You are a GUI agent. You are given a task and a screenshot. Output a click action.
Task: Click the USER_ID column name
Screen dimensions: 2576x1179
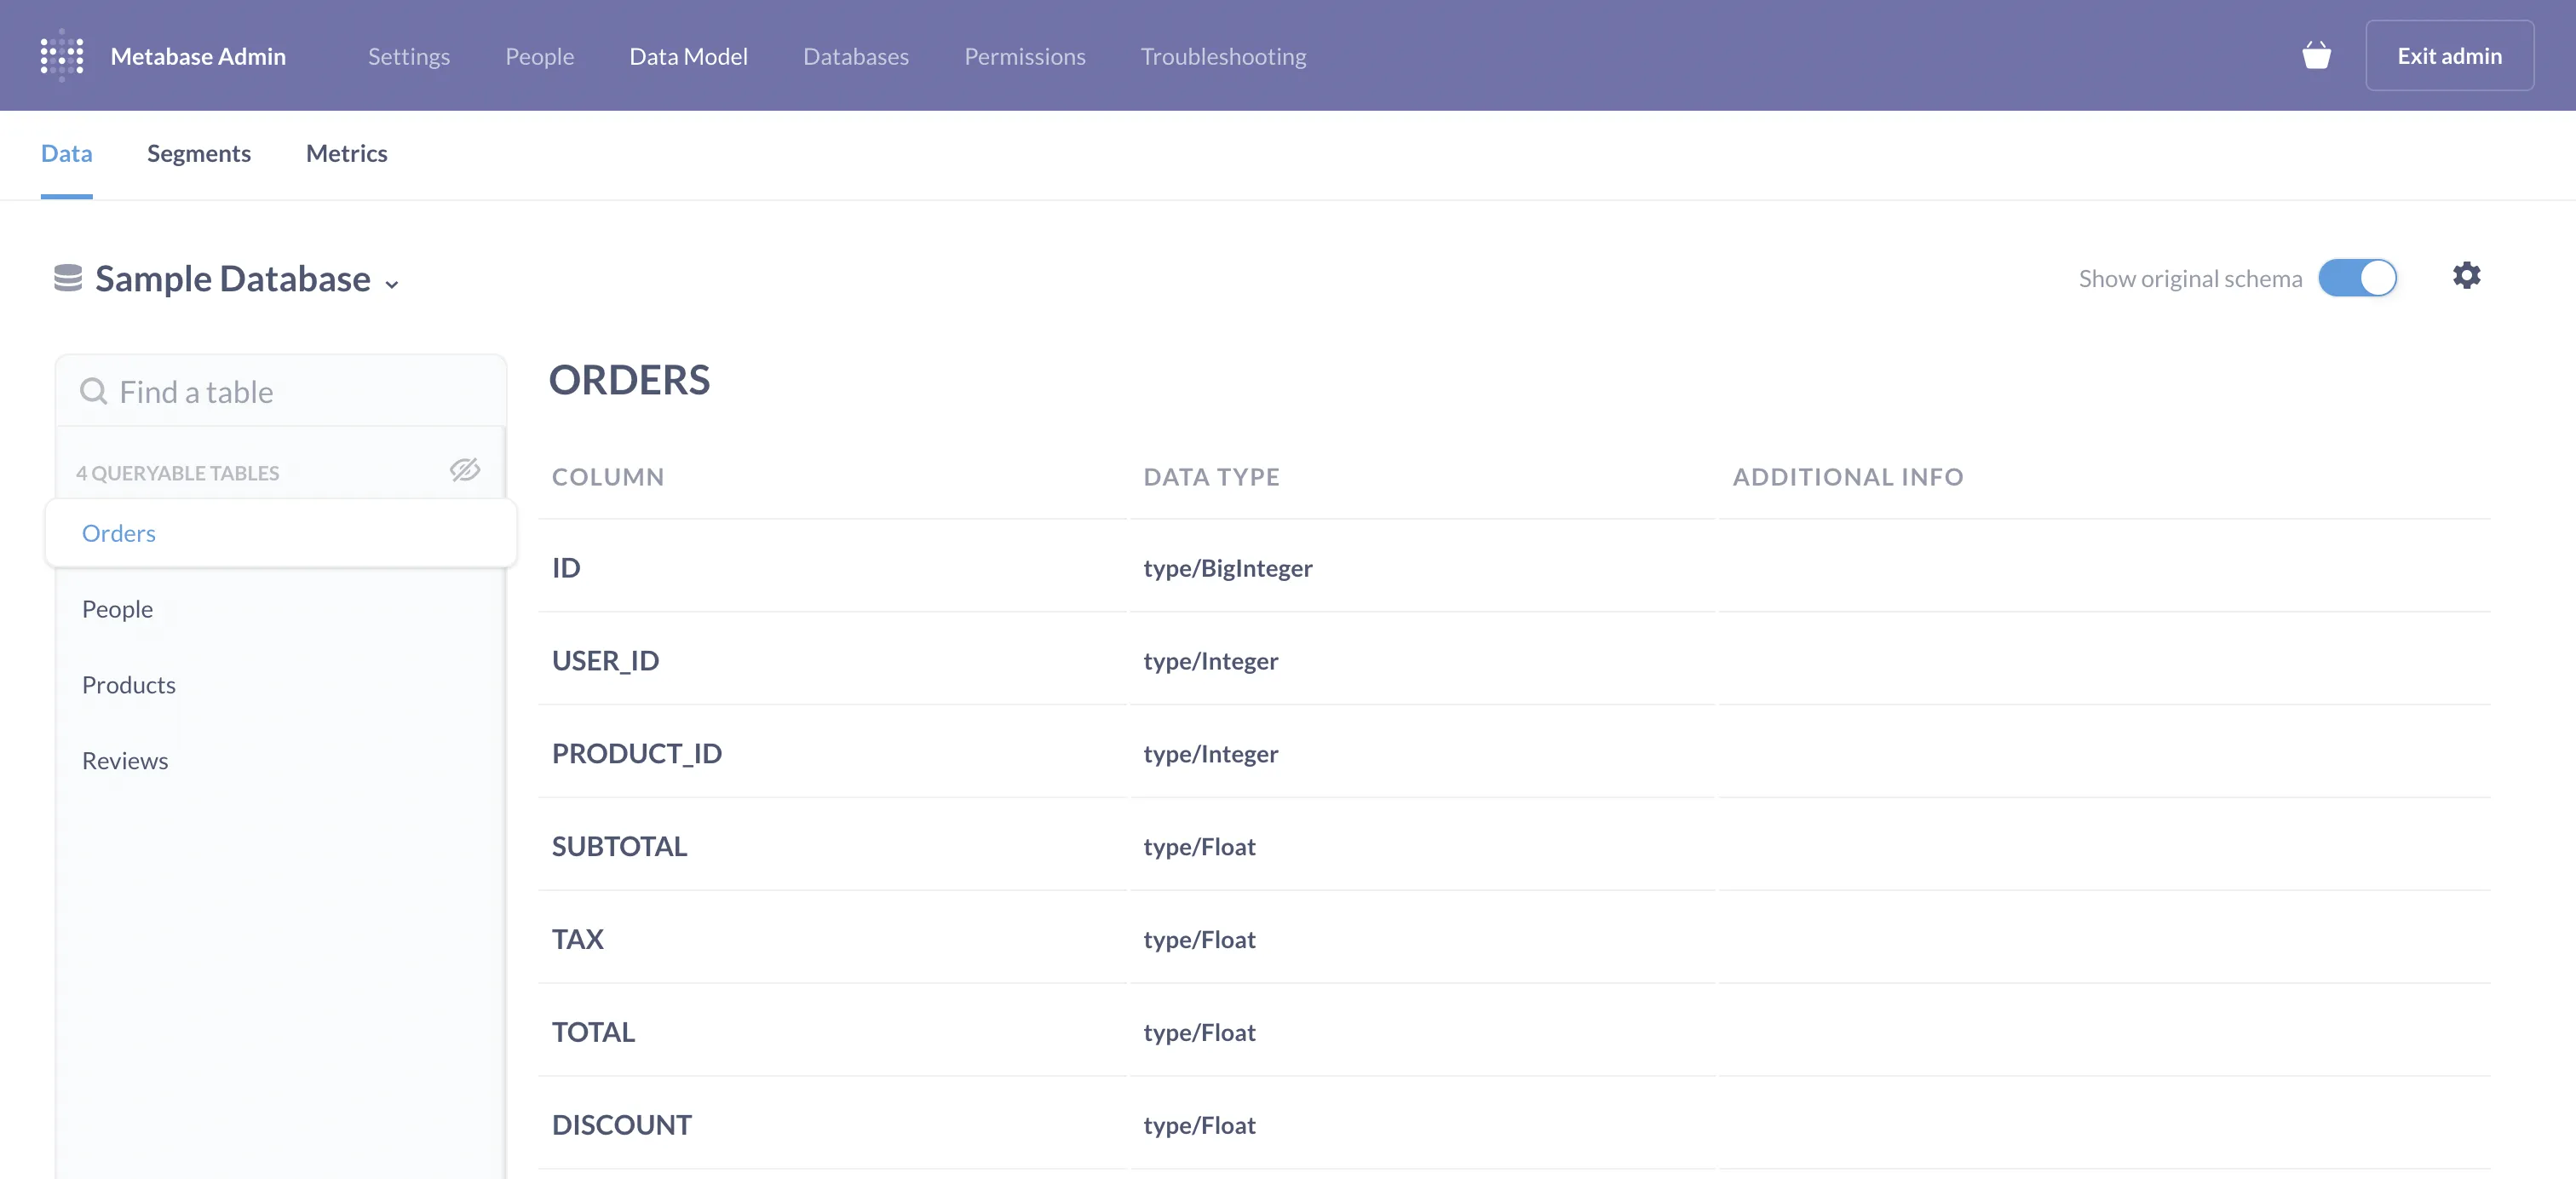tap(605, 661)
